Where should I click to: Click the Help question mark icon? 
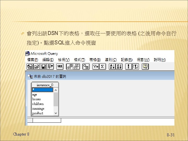[145, 67]
